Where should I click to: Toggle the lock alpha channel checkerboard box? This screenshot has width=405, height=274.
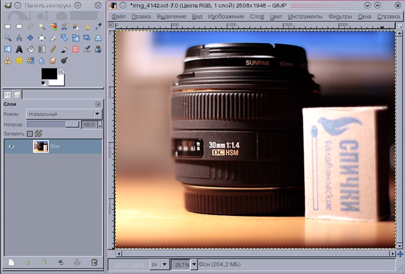click(x=38, y=134)
